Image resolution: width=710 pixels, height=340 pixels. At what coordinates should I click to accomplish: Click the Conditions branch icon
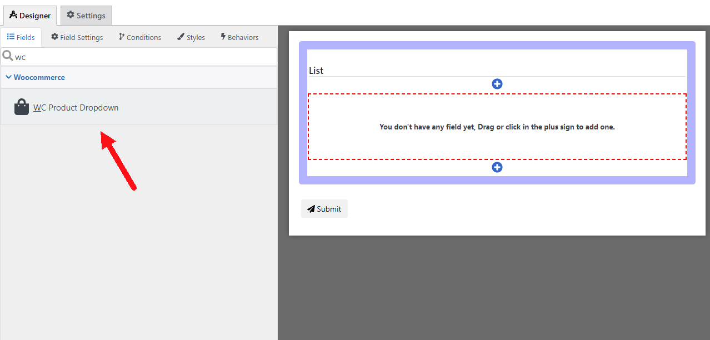tap(122, 37)
